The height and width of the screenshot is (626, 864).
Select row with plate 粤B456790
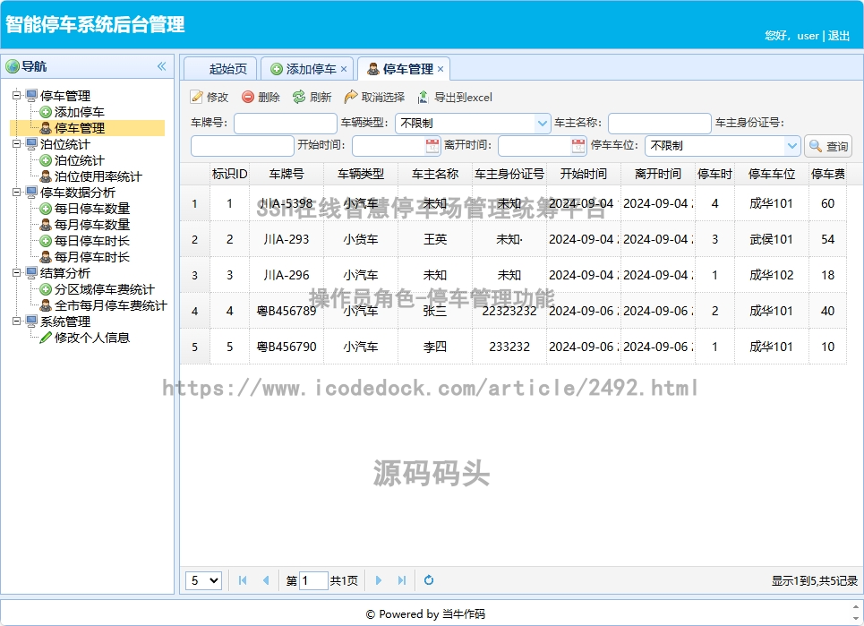[x=513, y=347]
